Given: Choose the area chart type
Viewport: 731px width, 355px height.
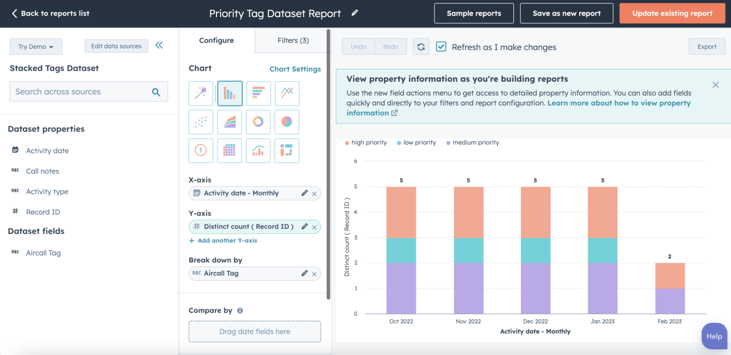Looking at the screenshot, I should pos(230,122).
